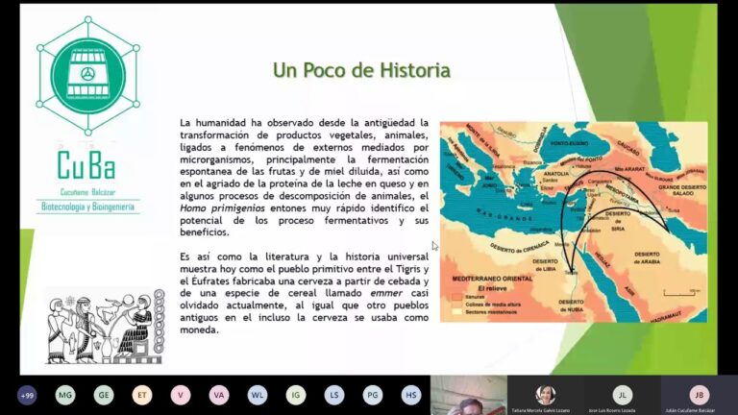Click the VA participant avatar

tap(219, 395)
